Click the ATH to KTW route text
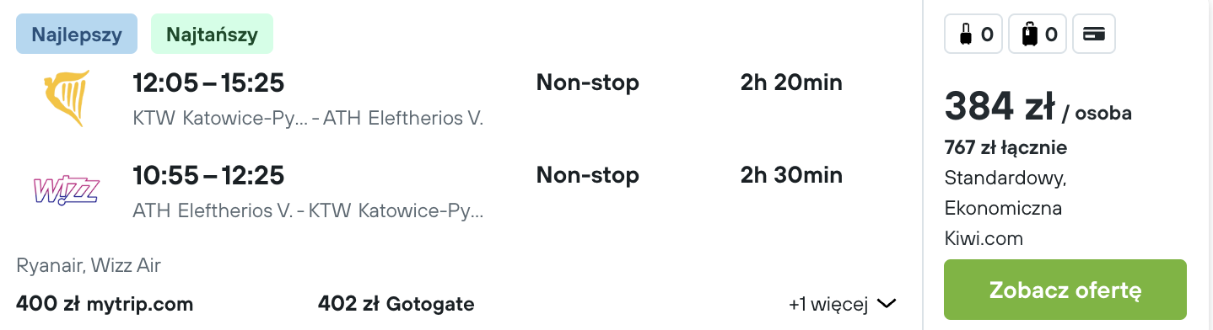 pos(308,210)
